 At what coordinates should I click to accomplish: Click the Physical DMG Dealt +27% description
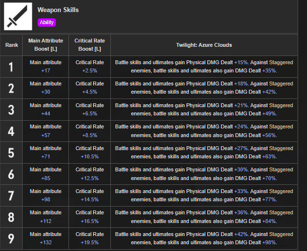pyautogui.click(x=204, y=153)
